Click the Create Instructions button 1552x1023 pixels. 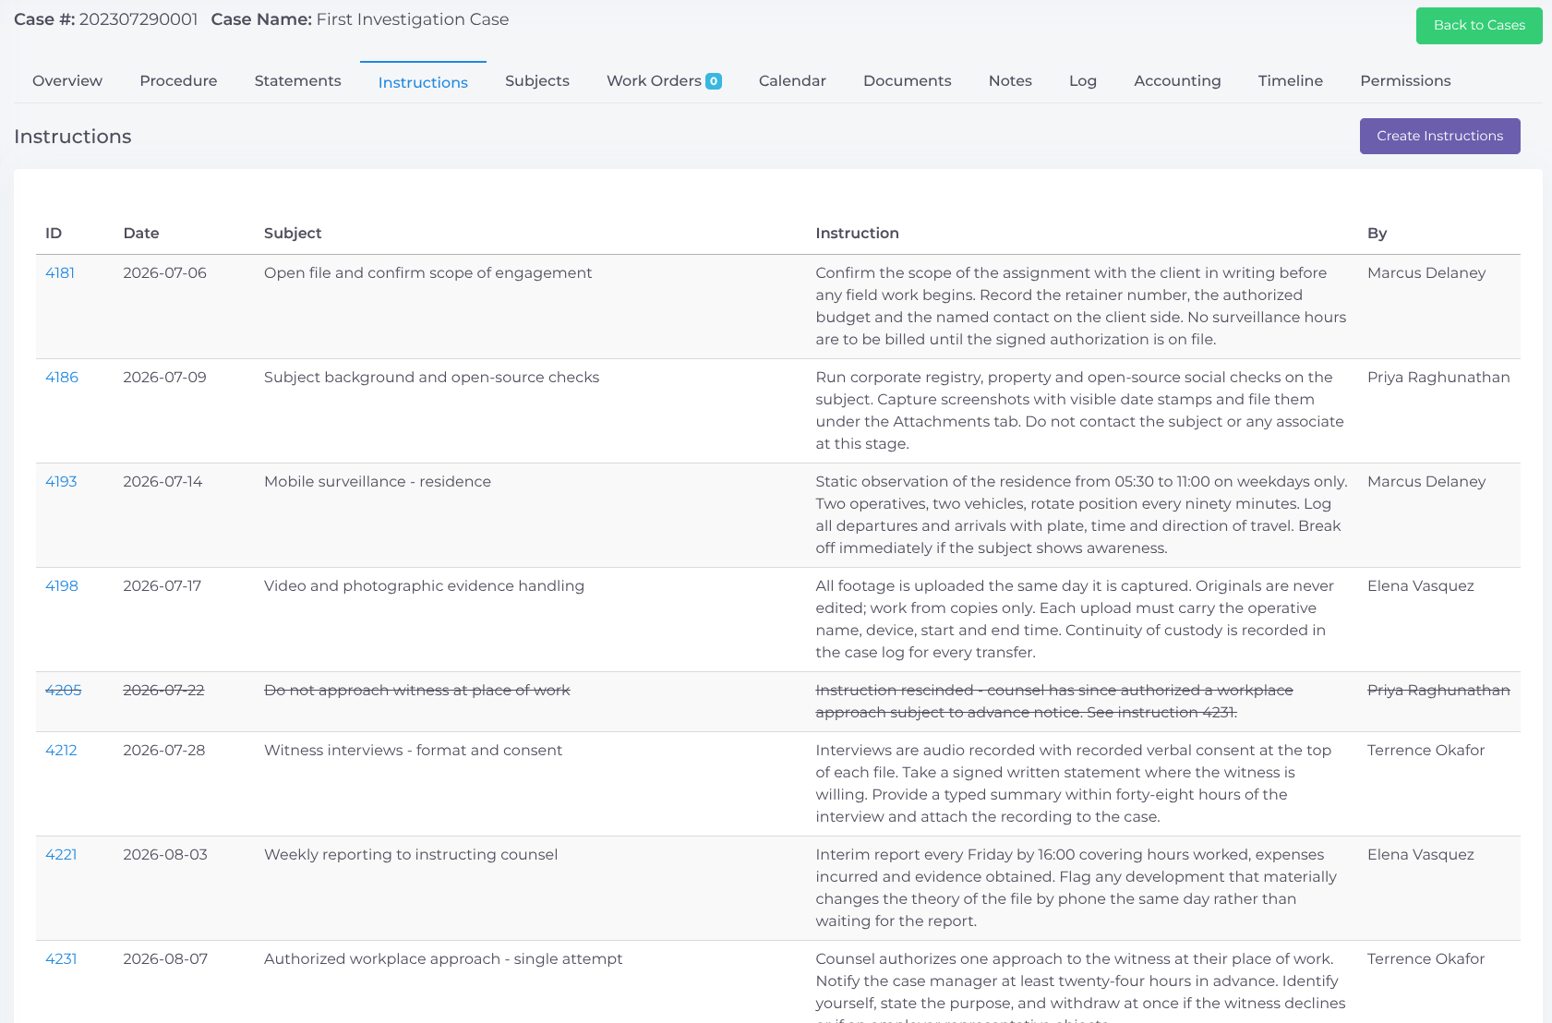(1439, 136)
